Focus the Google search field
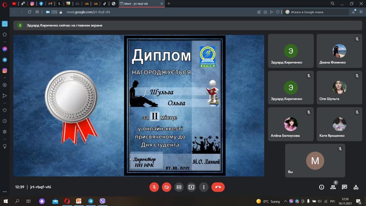Image resolution: width=366 pixels, height=206 pixels. point(317,12)
